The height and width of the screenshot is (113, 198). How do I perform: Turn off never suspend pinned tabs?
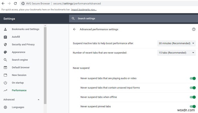coord(193,107)
